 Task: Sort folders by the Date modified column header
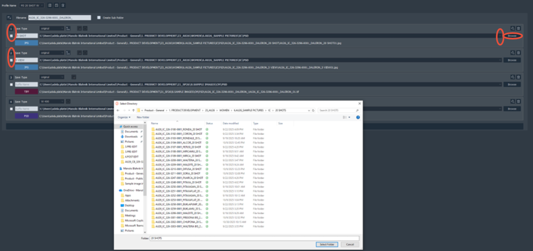point(230,123)
